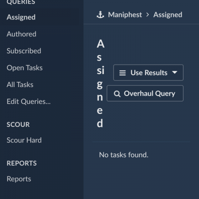Screen dimensions: 199x199
Task: Expand the Use Results dropdown arrow
Action: 175,72
